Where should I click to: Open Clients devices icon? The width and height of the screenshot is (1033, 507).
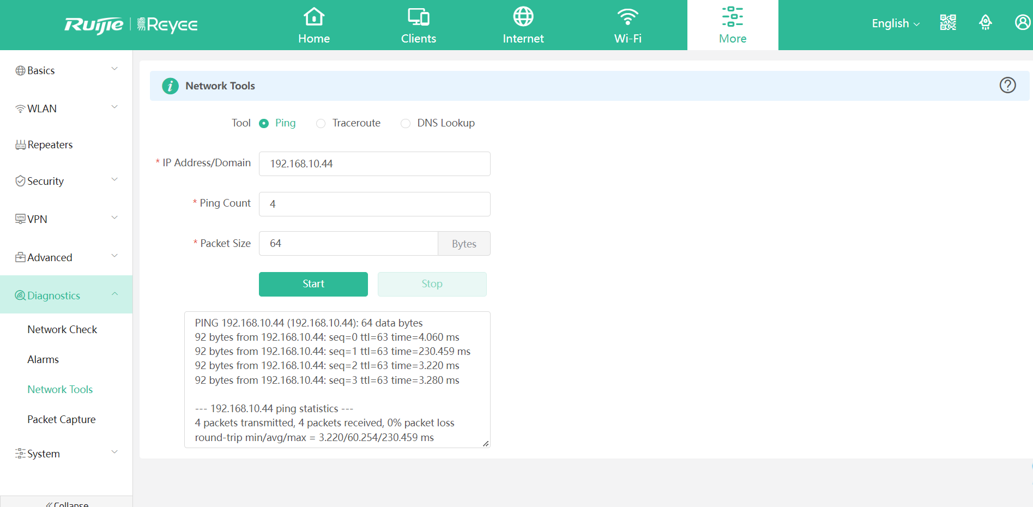pyautogui.click(x=418, y=17)
